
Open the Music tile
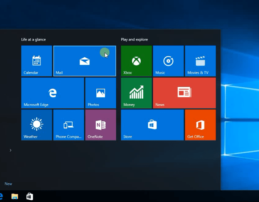tap(168, 61)
